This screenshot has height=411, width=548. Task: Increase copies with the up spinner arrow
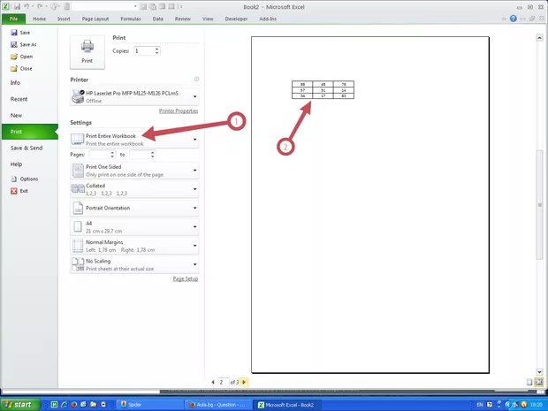point(157,49)
